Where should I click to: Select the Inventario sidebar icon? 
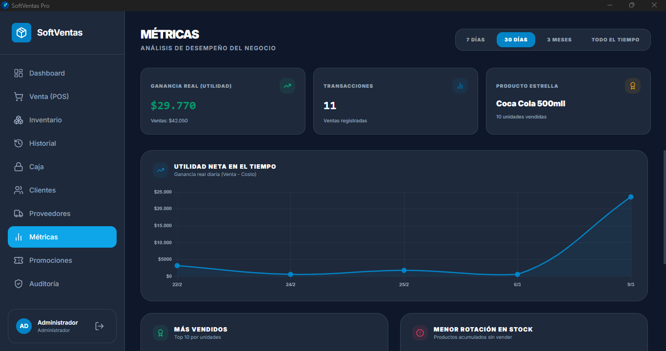(19, 119)
